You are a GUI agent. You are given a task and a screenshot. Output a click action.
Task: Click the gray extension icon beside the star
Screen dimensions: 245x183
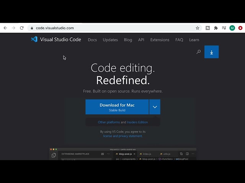pos(207,28)
